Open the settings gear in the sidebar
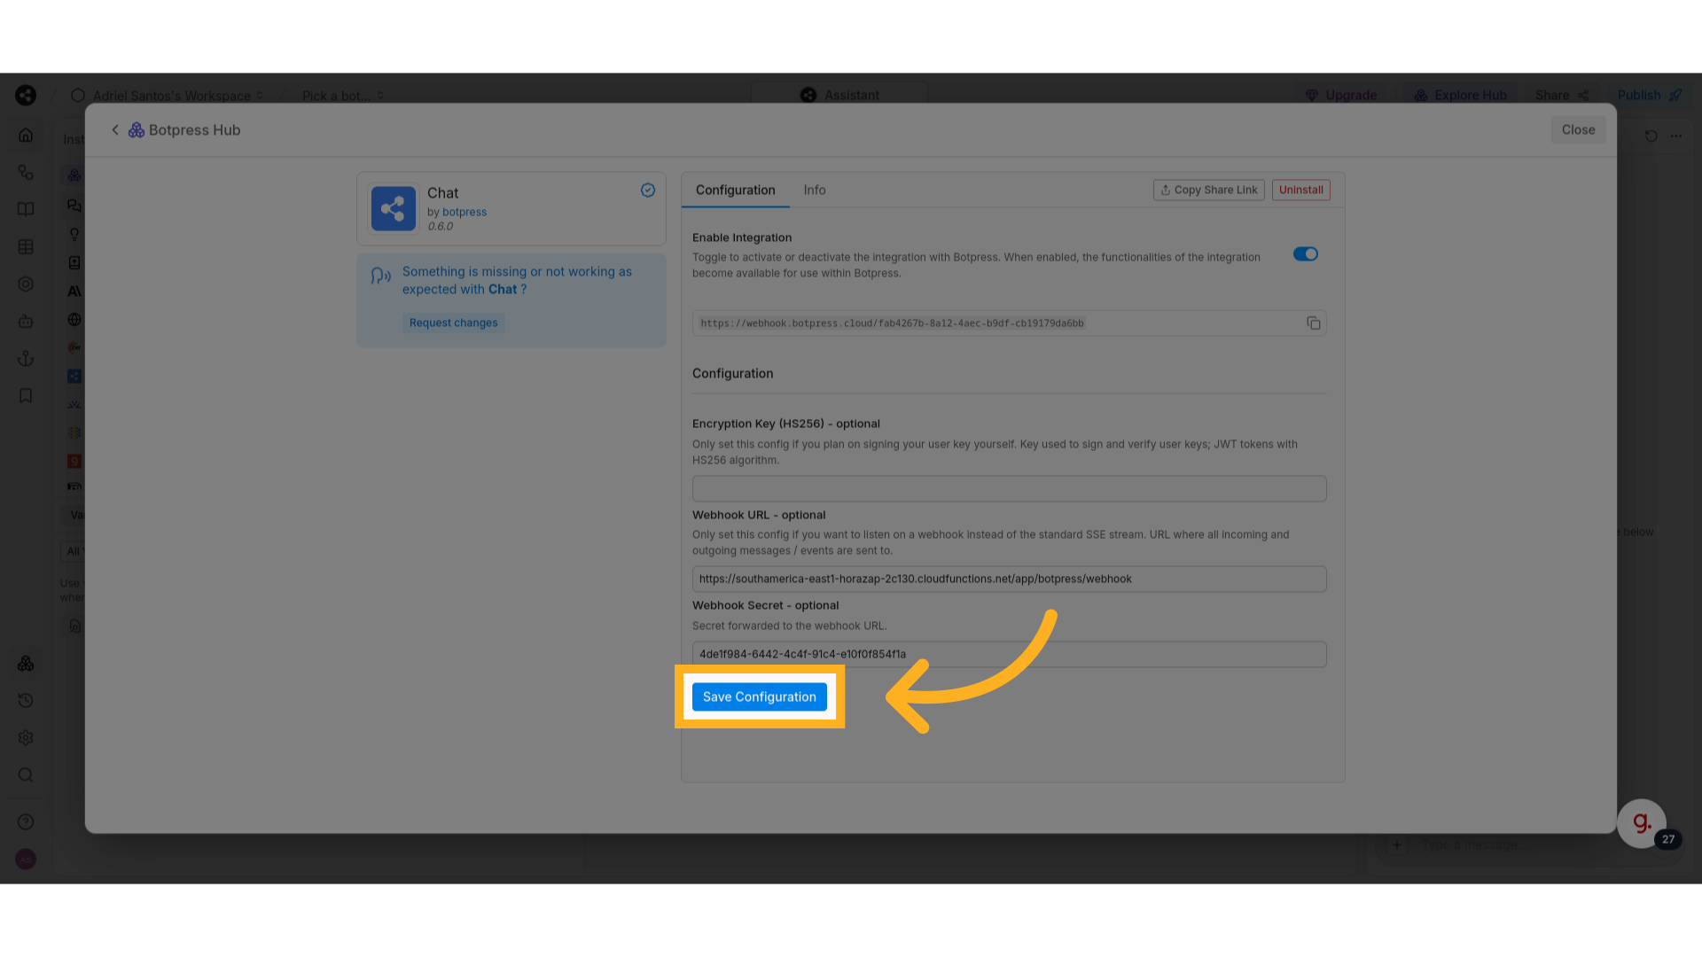1702x957 pixels. (x=26, y=737)
